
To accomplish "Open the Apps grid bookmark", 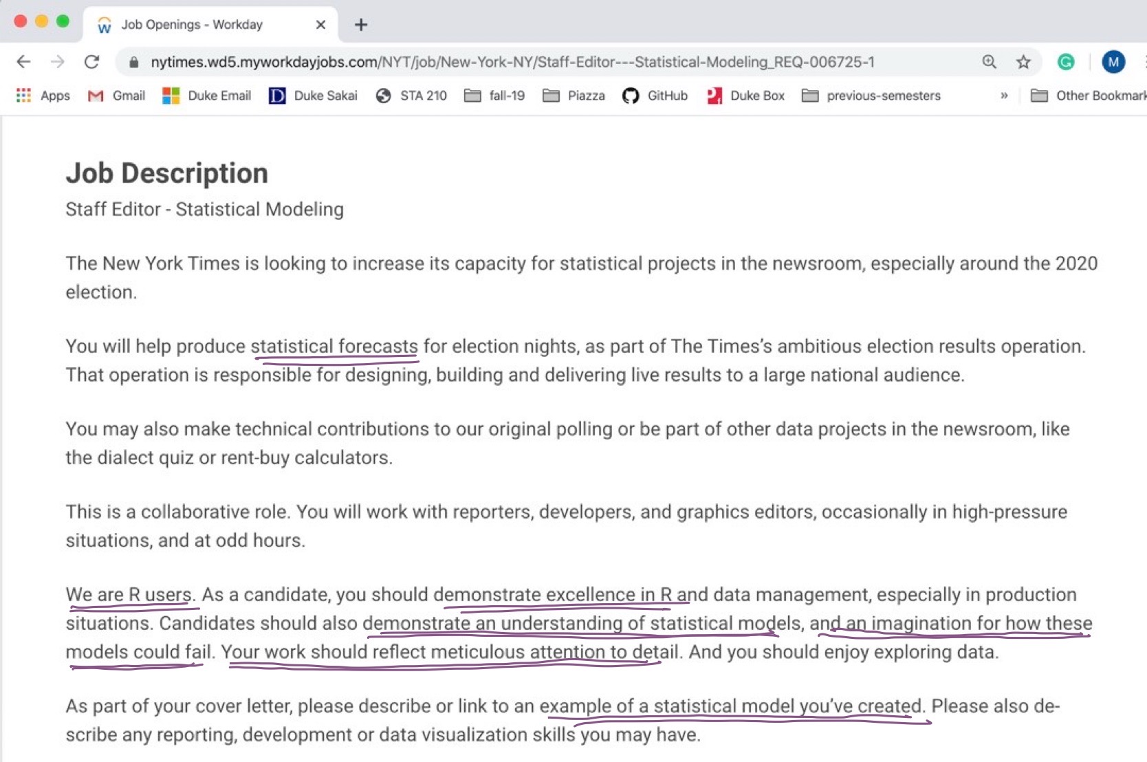I will coord(43,96).
